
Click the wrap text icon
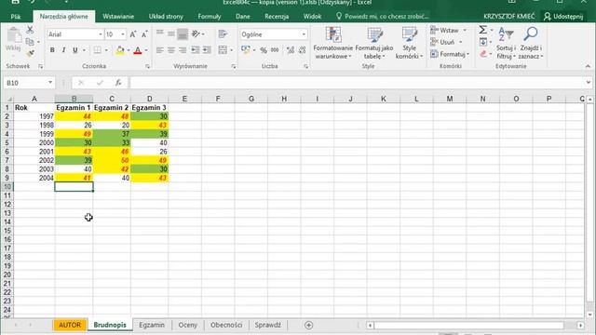coord(223,34)
